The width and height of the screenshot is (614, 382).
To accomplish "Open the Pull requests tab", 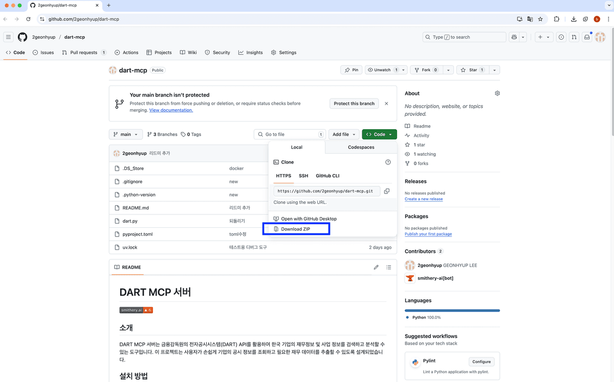I will tap(84, 53).
